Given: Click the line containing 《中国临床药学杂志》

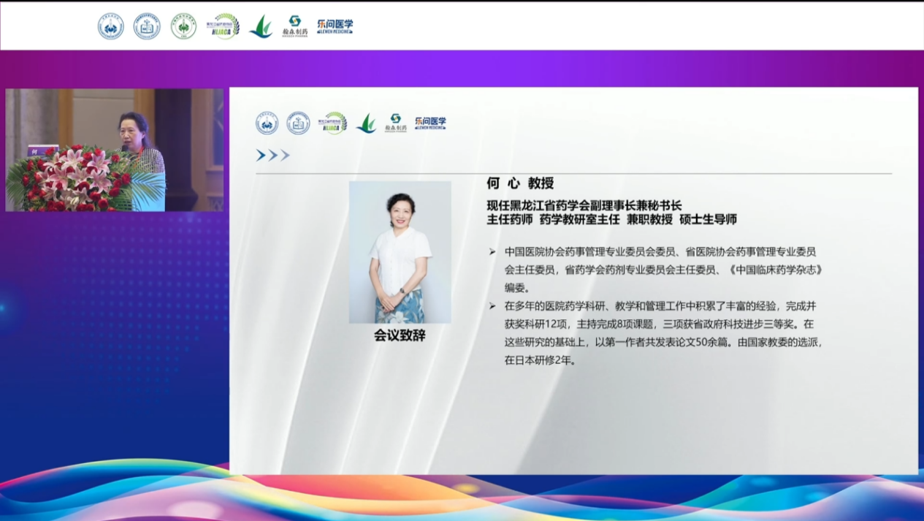Looking at the screenshot, I should pyautogui.click(x=664, y=270).
